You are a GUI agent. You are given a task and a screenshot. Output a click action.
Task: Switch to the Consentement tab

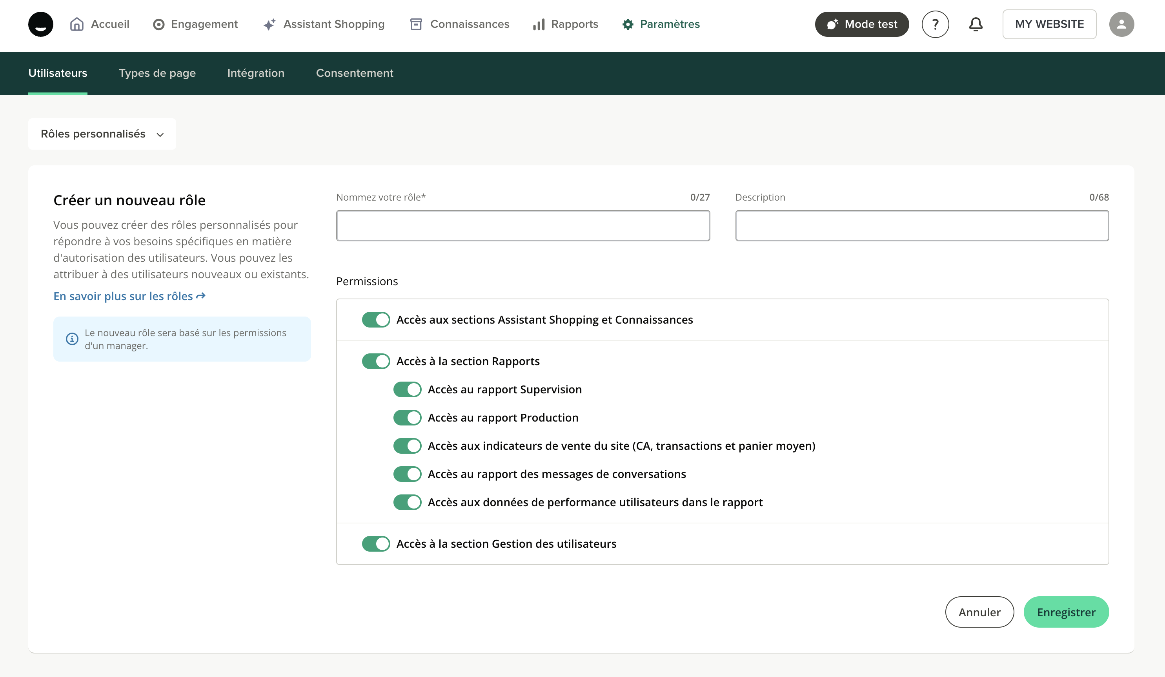tap(355, 73)
